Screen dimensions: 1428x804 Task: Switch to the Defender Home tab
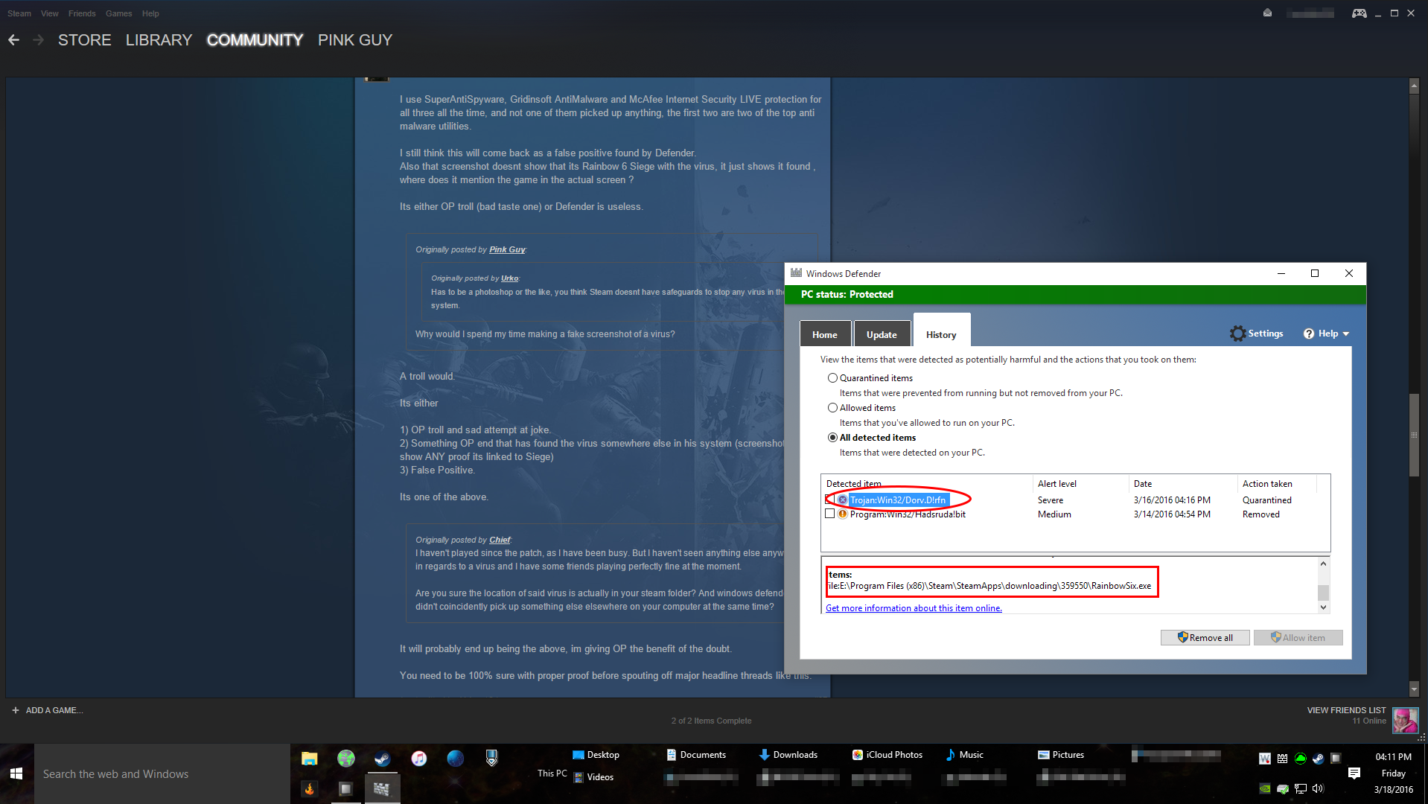[x=825, y=334]
